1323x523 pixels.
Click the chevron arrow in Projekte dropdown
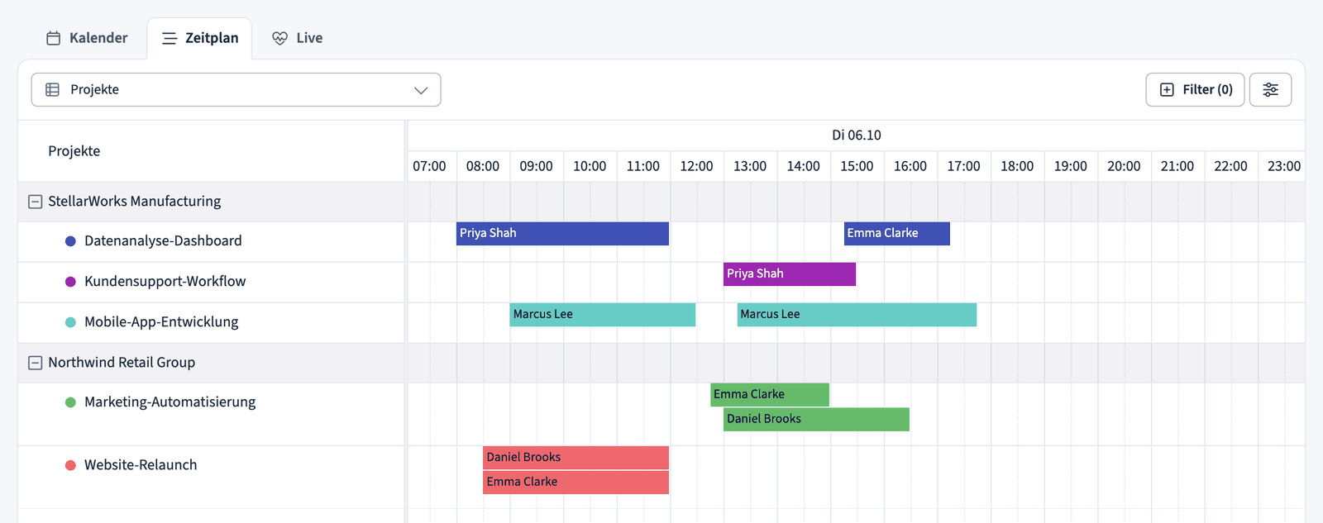(421, 90)
